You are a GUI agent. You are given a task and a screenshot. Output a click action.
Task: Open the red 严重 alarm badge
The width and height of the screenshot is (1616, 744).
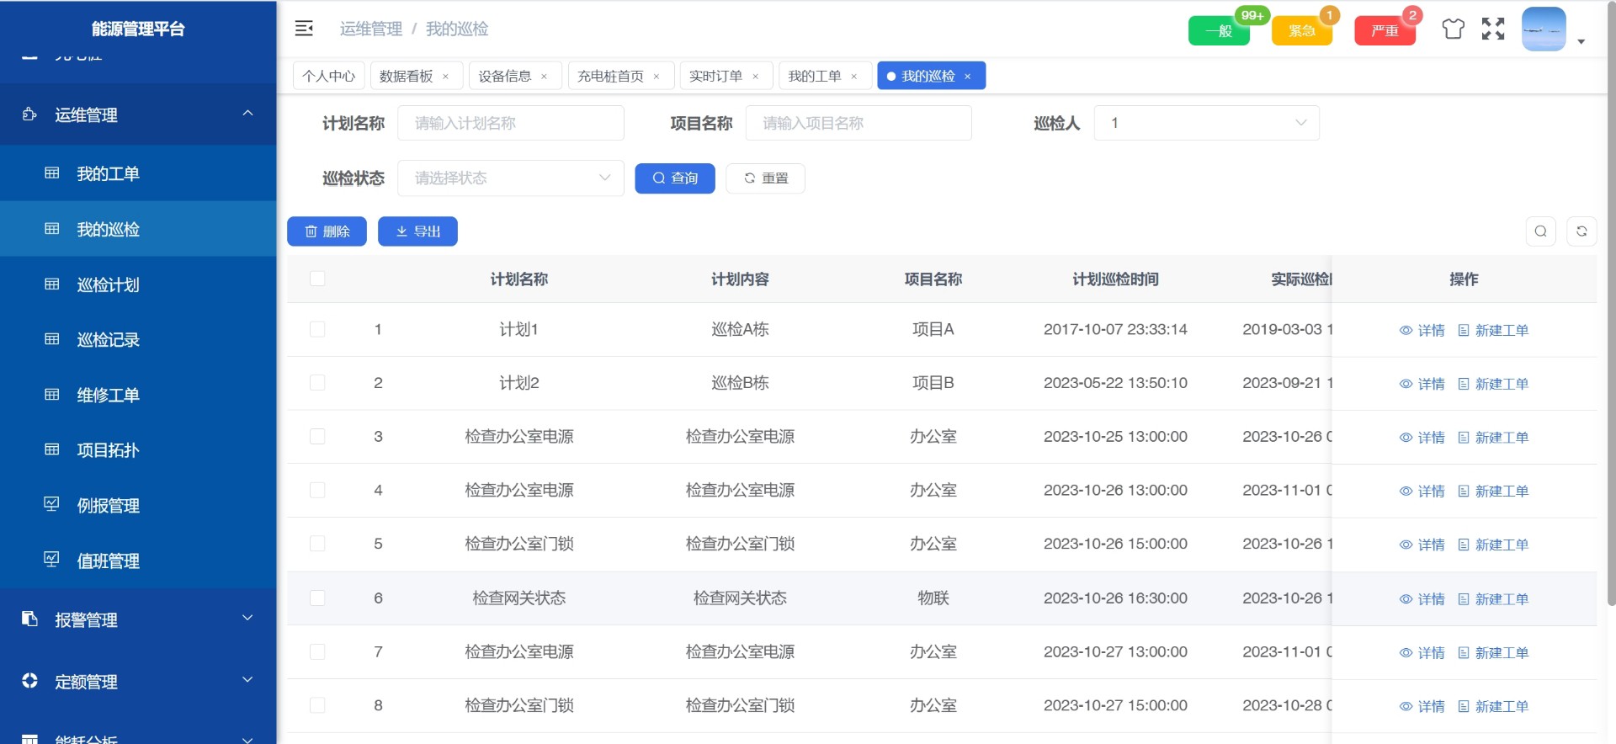coord(1385,31)
